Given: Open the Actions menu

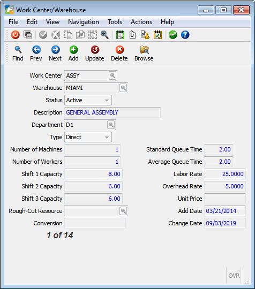Looking at the screenshot, I should tap(141, 22).
